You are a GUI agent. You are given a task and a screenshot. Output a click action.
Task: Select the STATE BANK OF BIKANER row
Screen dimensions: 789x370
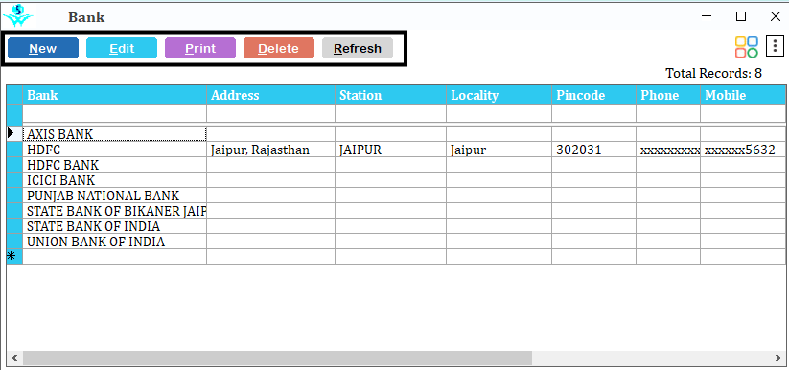coord(115,211)
